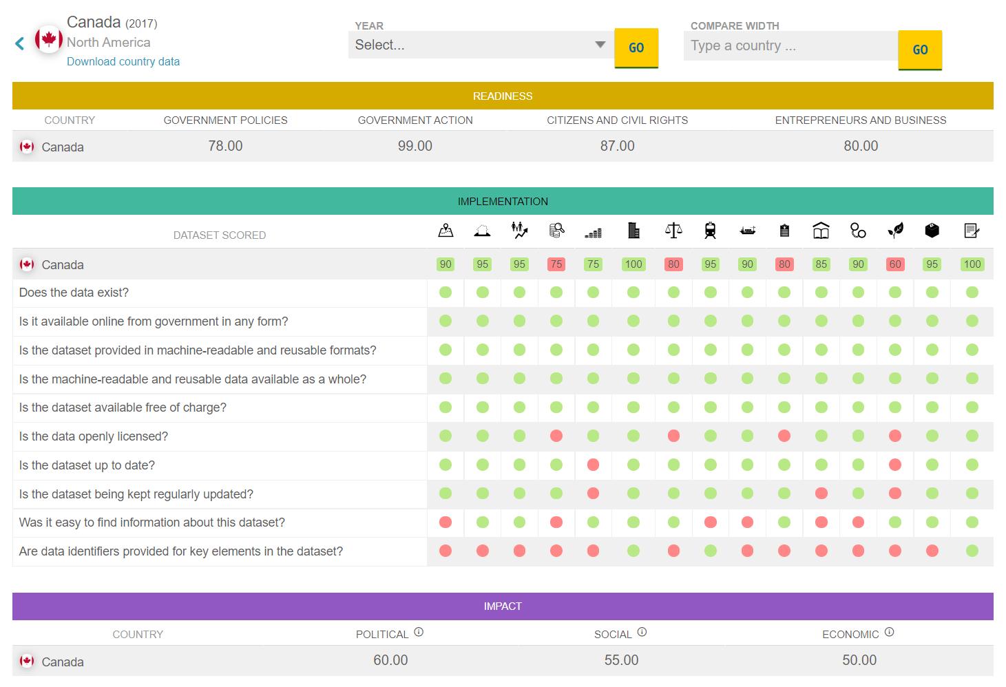Screen dimensions: 1006x687
Task: Click the Implementation section header bar
Action: tap(503, 201)
